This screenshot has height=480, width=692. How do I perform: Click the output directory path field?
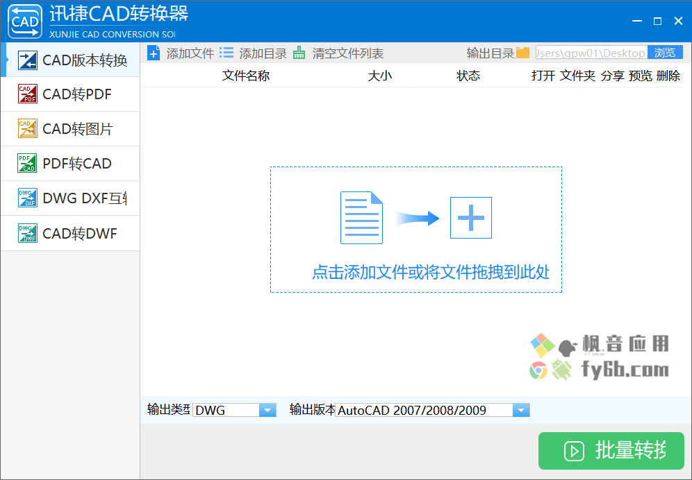pos(591,53)
